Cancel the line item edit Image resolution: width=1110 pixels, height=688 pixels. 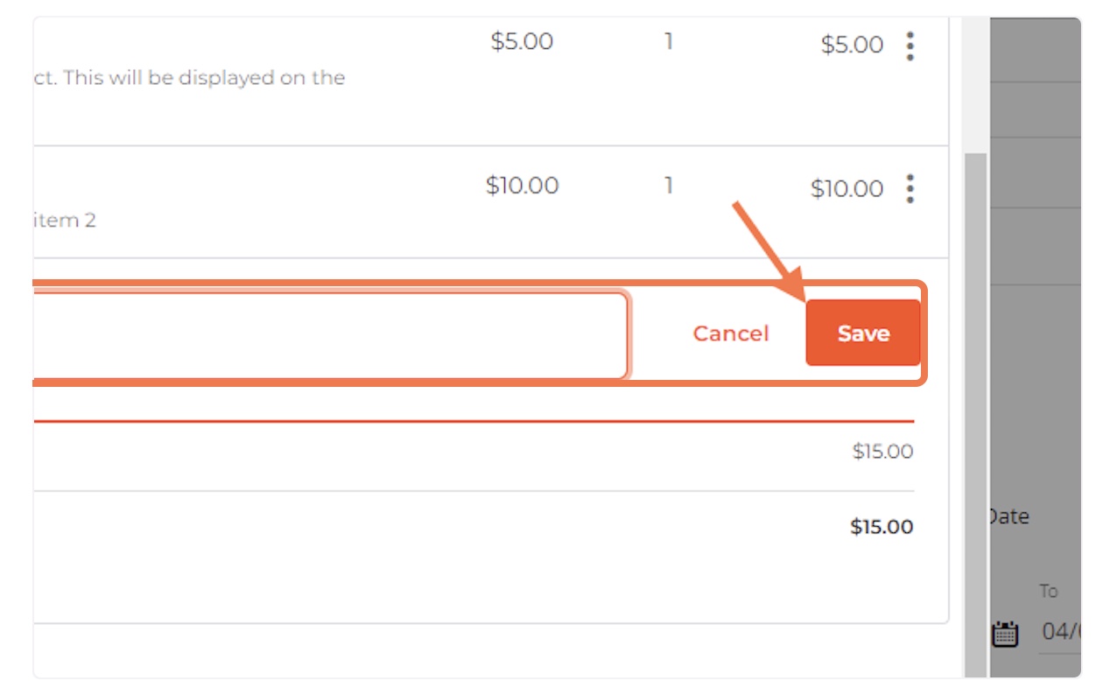click(731, 333)
